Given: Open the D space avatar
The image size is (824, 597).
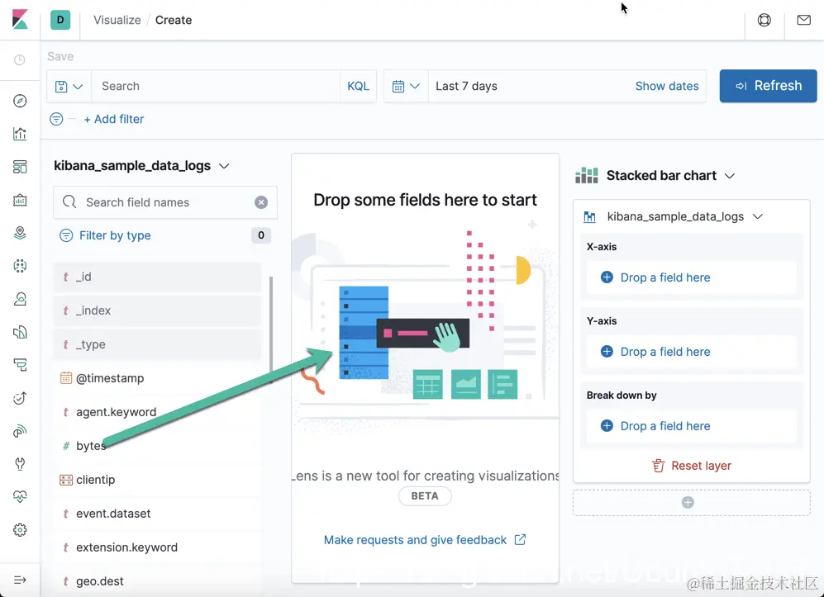Looking at the screenshot, I should pyautogui.click(x=60, y=20).
